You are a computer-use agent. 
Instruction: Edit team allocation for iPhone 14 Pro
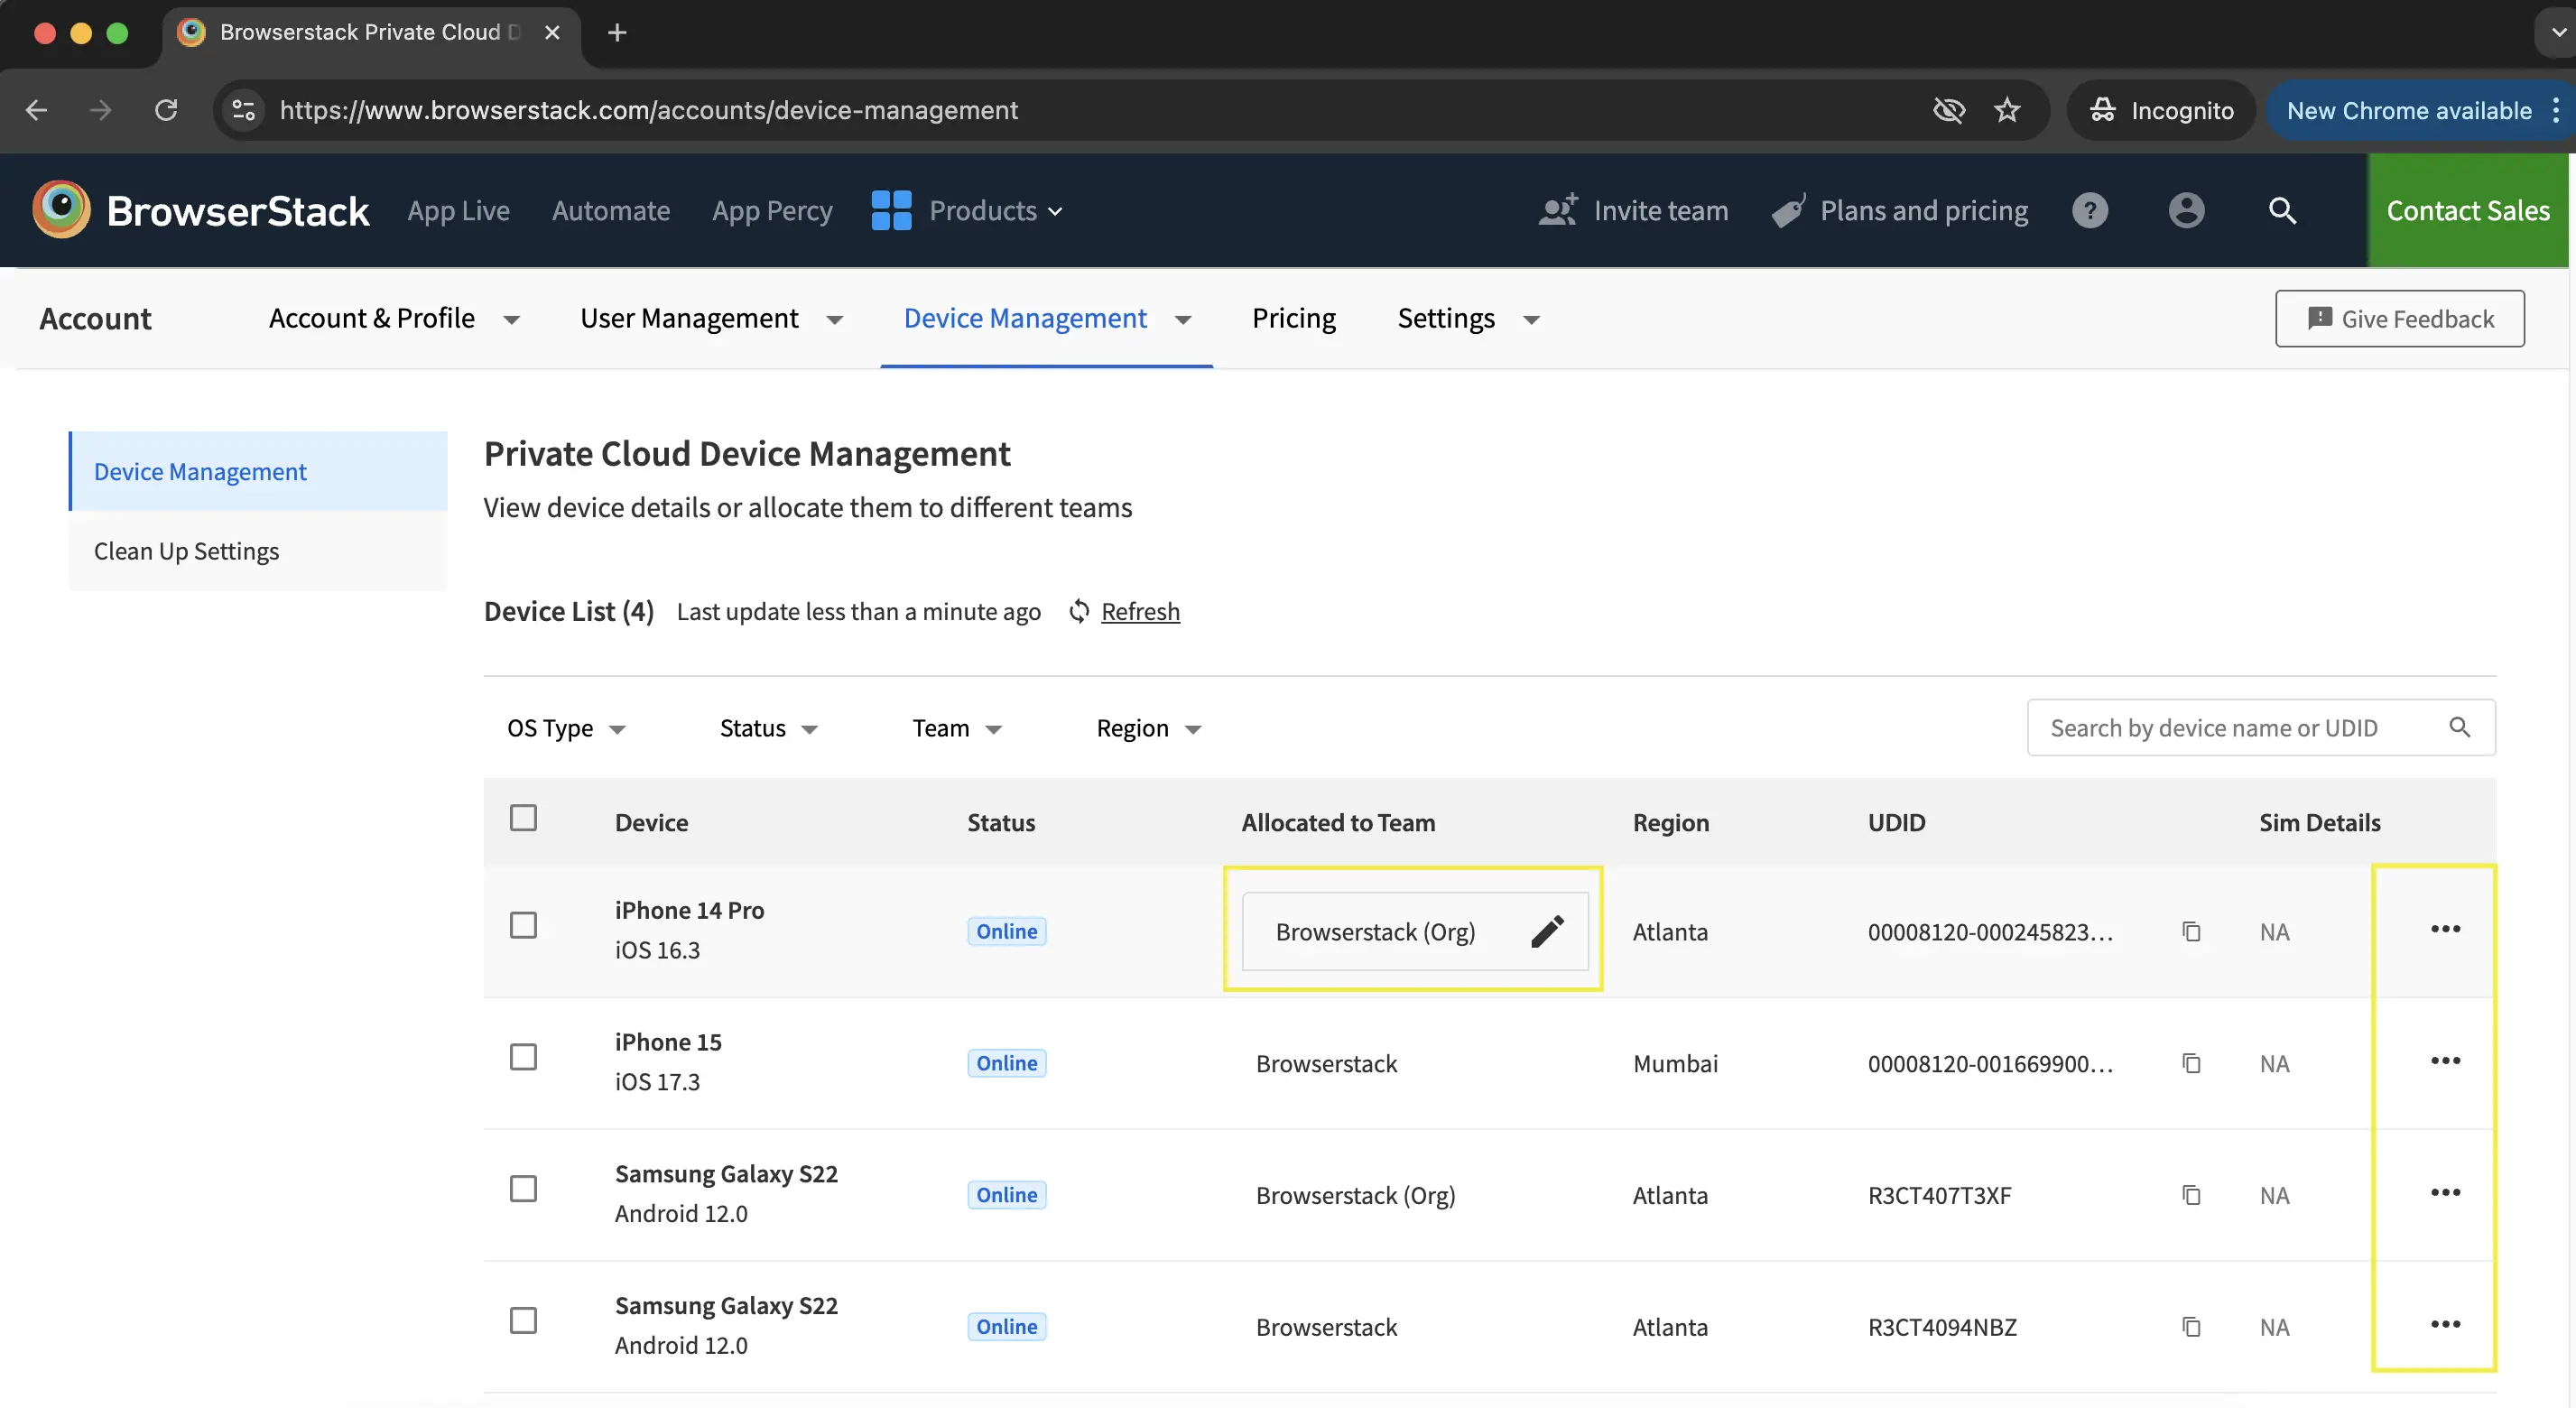coord(1546,931)
